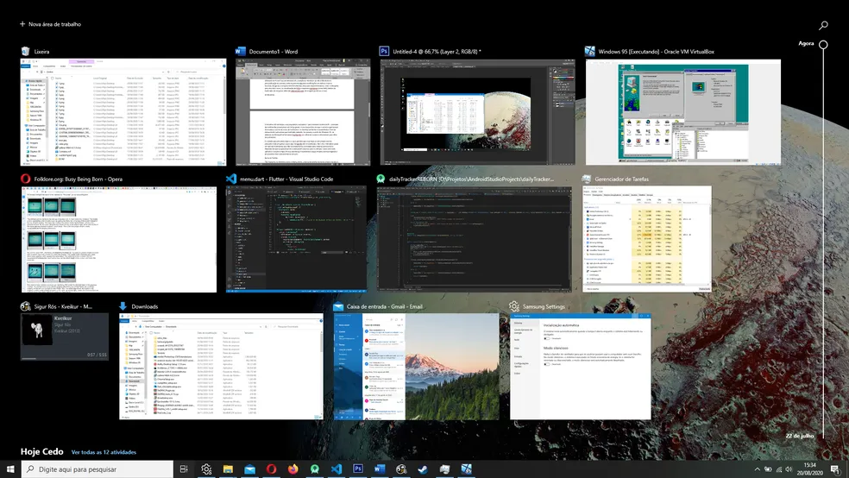The height and width of the screenshot is (478, 849).
Task: Click the File Explorer taskbar icon
Action: pos(228,469)
